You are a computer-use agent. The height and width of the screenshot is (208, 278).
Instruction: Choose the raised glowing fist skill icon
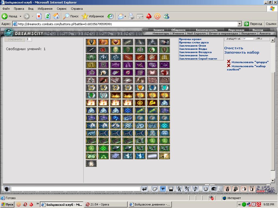pos(103,73)
